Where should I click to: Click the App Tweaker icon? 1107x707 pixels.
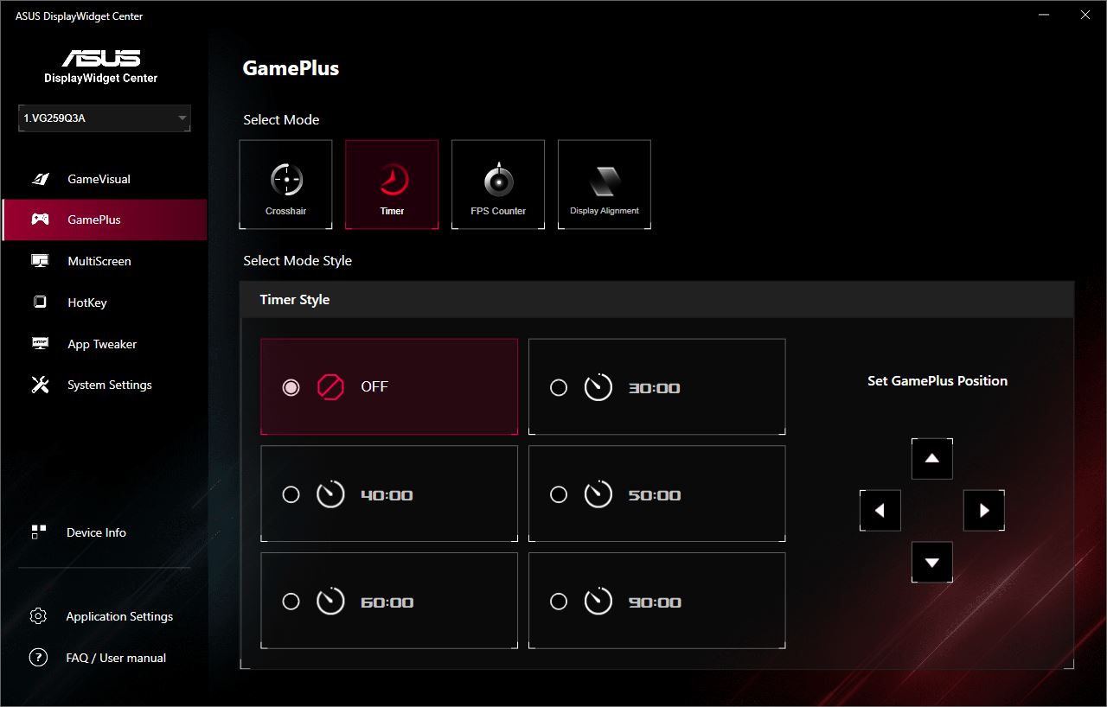(40, 344)
